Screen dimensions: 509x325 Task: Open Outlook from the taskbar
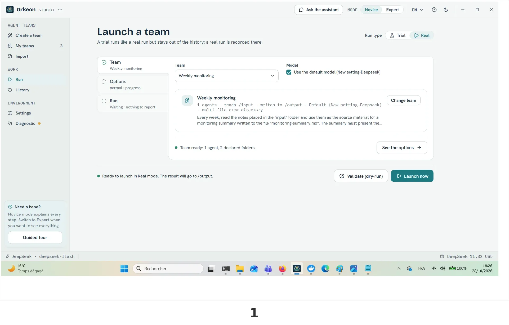254,269
